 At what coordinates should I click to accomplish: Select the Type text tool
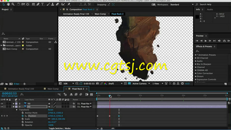[42, 4]
